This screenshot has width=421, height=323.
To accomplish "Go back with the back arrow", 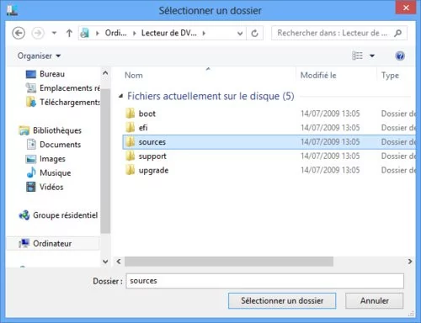I will [x=19, y=34].
